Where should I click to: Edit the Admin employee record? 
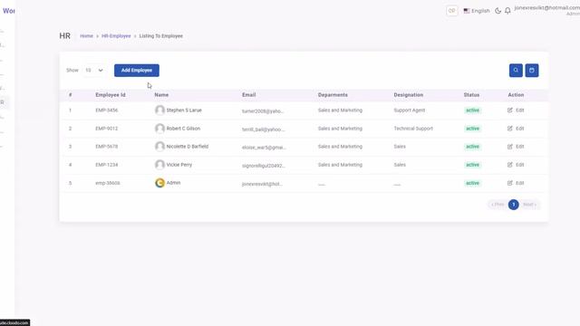pos(516,183)
